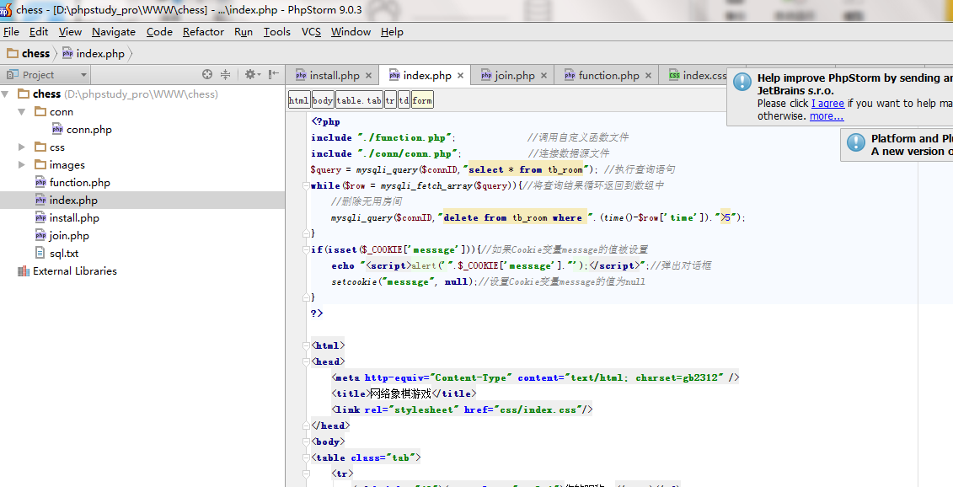Open the VCS menu
953x487 pixels.
coord(311,32)
